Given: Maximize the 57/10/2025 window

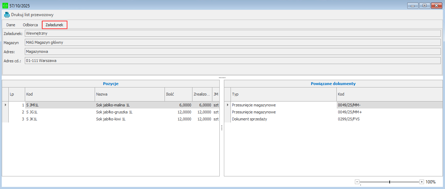Looking at the screenshot, I should pos(425,6).
